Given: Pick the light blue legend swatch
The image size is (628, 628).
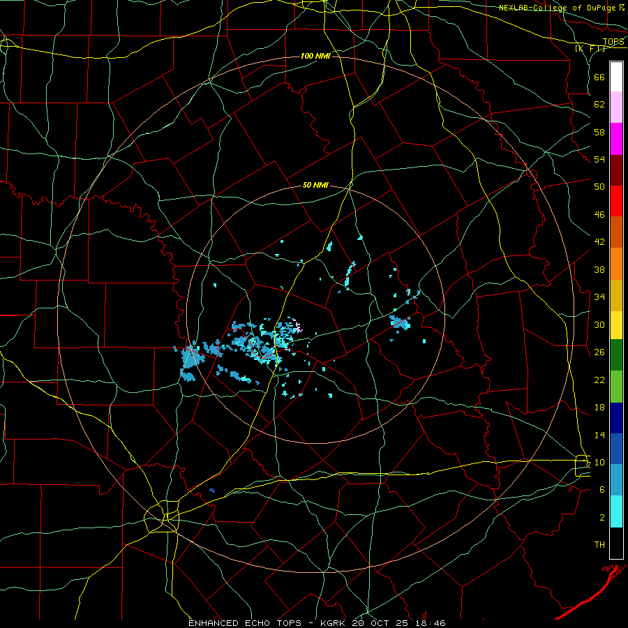Looking at the screenshot, I should [616, 480].
